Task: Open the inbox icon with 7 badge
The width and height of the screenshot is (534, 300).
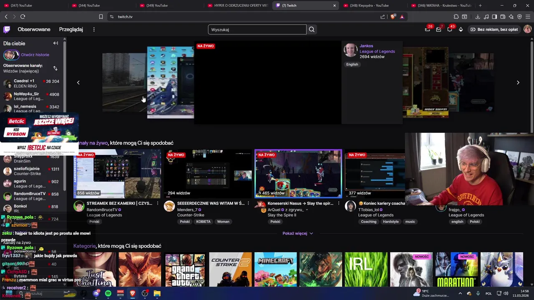Action: coord(438,29)
